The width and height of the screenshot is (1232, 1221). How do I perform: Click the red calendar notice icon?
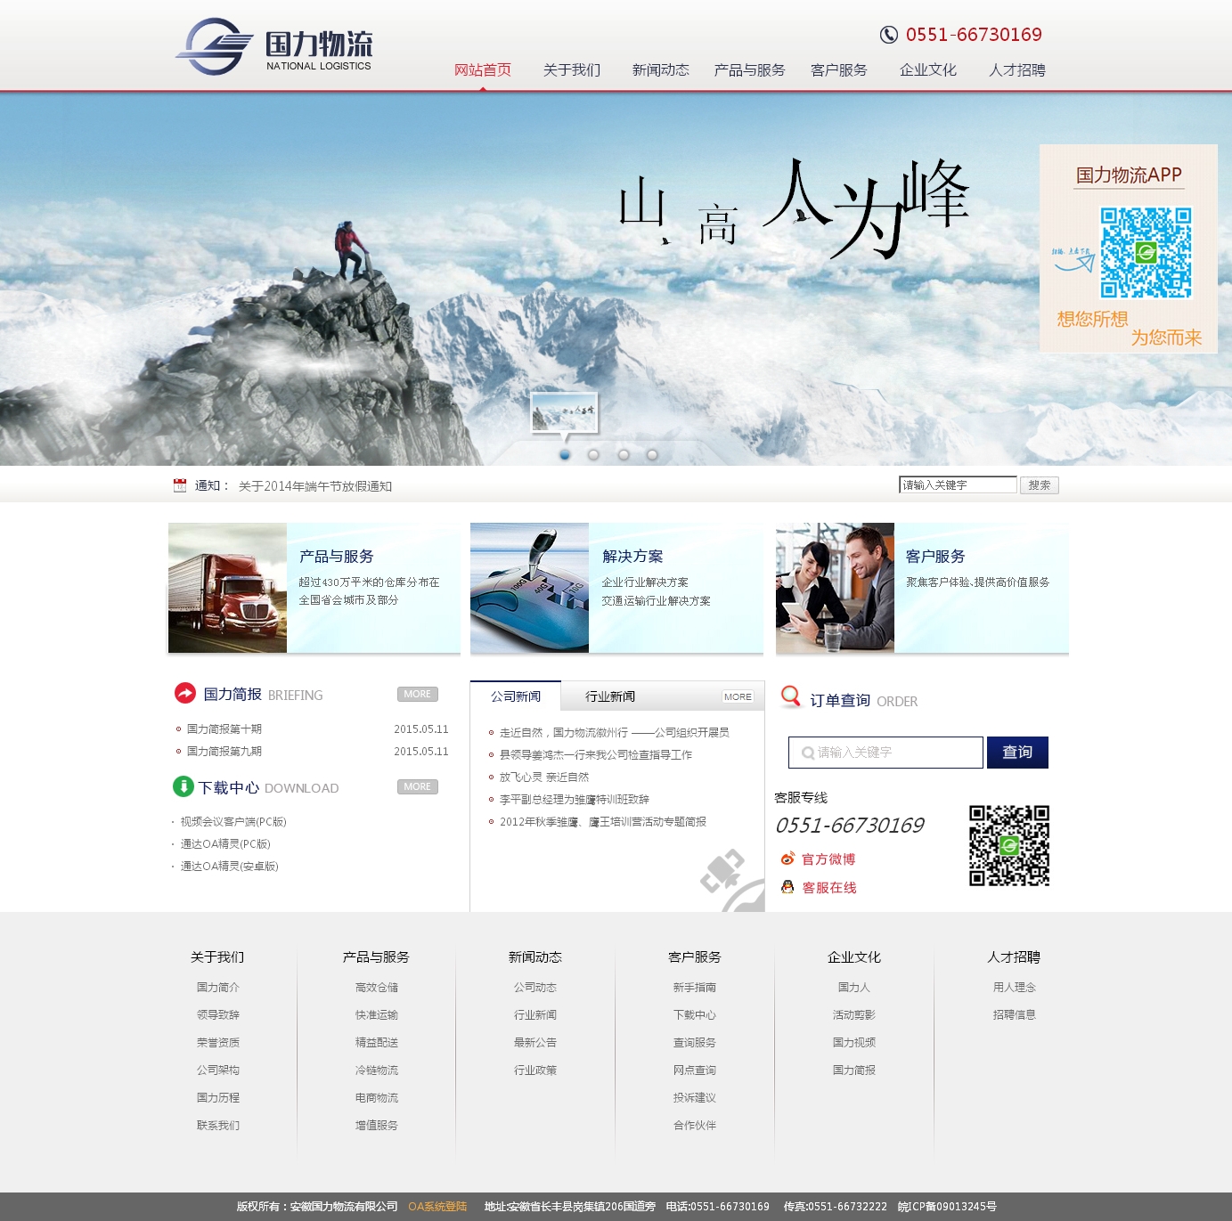[x=180, y=485]
